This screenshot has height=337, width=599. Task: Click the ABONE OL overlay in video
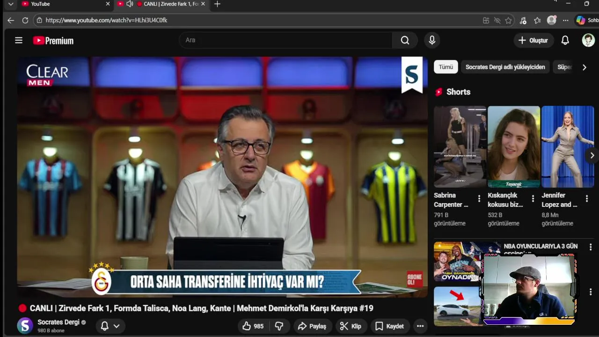point(415,280)
